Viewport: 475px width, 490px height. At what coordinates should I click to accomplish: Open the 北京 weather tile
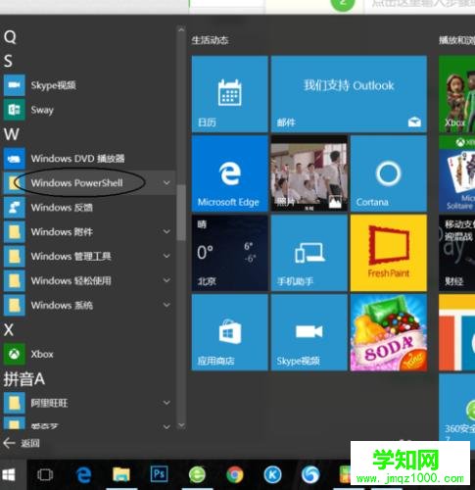[x=230, y=253]
